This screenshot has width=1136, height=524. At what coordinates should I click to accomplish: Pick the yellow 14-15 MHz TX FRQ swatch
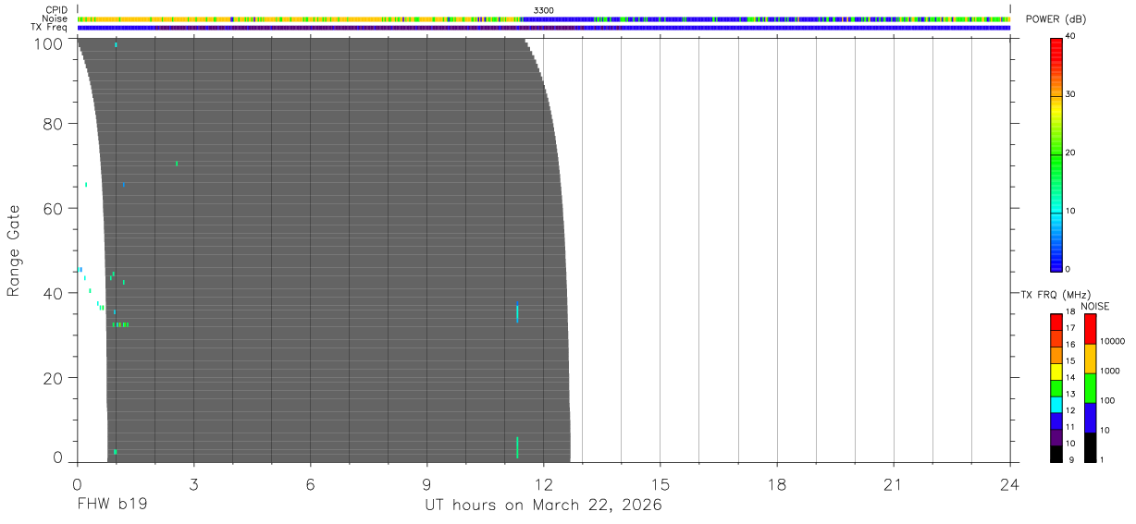[x=1056, y=372]
